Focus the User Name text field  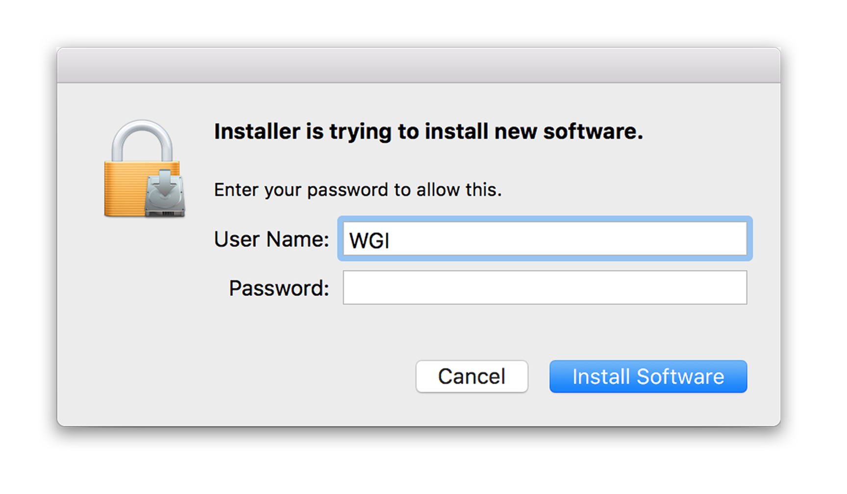[x=545, y=239]
